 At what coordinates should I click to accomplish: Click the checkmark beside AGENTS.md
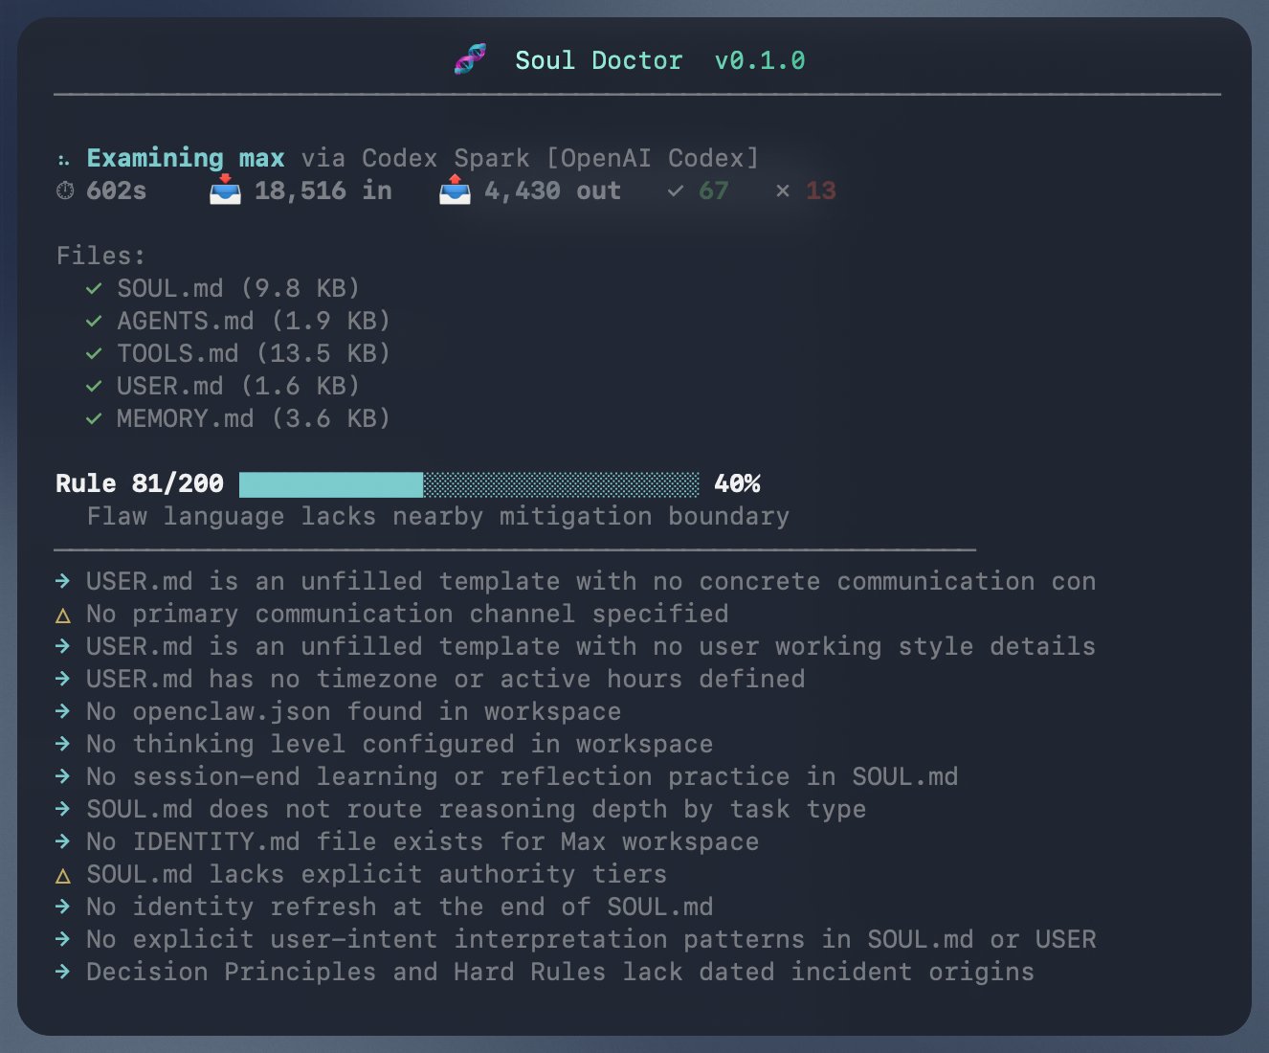coord(94,321)
